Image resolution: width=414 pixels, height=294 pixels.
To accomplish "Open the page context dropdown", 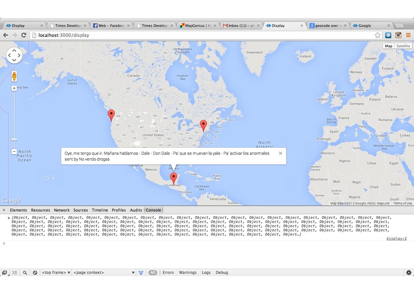I will [x=104, y=273].
